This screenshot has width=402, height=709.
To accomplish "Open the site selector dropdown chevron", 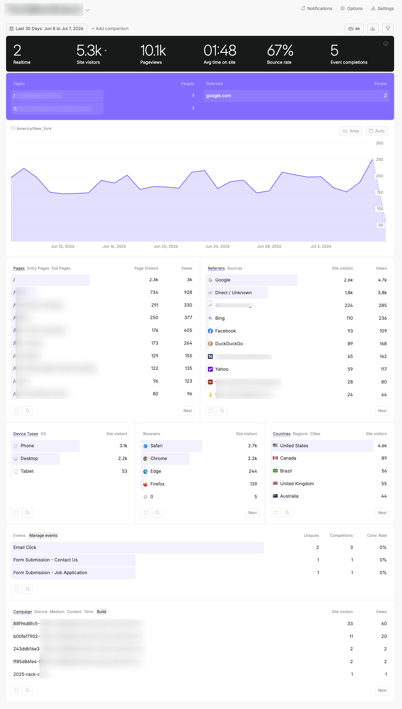I will tap(88, 10).
